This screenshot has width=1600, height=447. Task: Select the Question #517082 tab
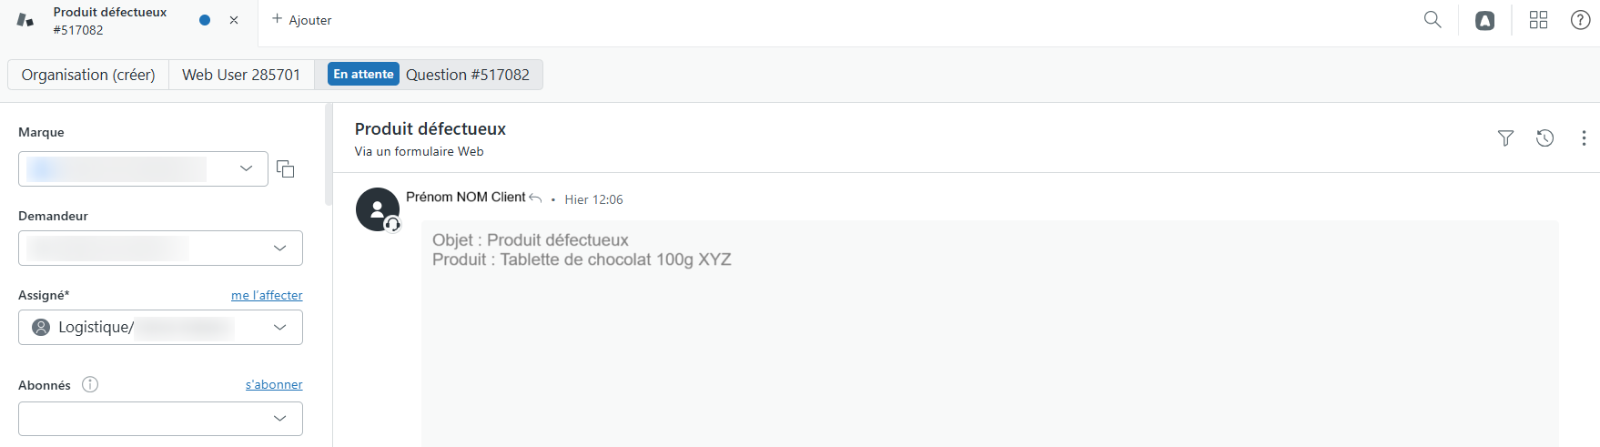(429, 75)
